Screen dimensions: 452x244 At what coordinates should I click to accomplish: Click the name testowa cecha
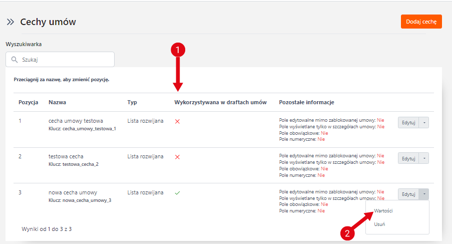tap(66, 156)
